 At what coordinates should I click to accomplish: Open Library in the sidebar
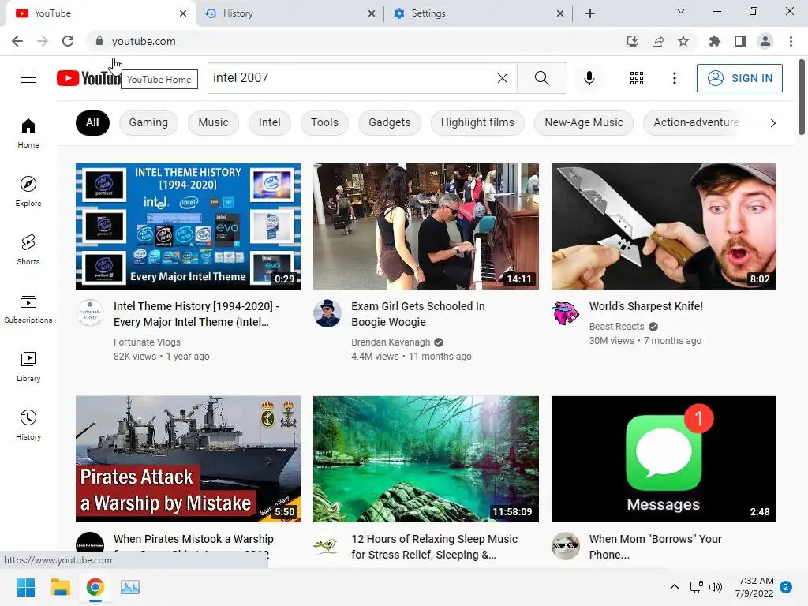(28, 366)
